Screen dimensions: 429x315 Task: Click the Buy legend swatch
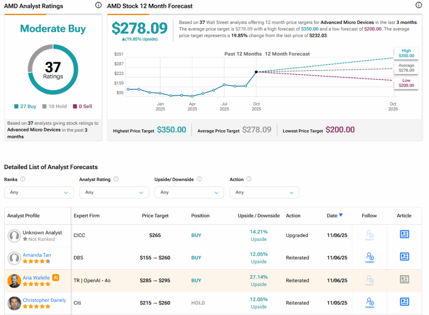pos(16,107)
